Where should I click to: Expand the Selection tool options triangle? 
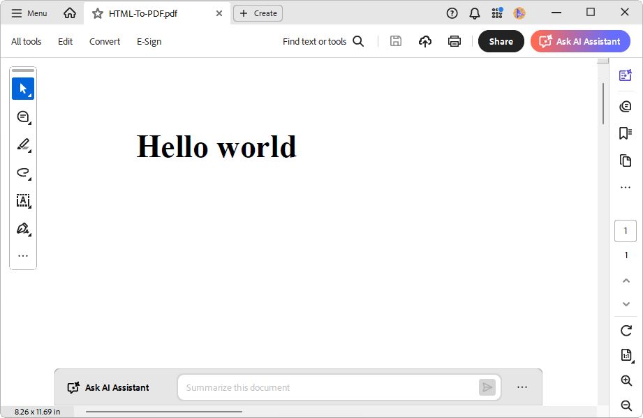pos(29,96)
